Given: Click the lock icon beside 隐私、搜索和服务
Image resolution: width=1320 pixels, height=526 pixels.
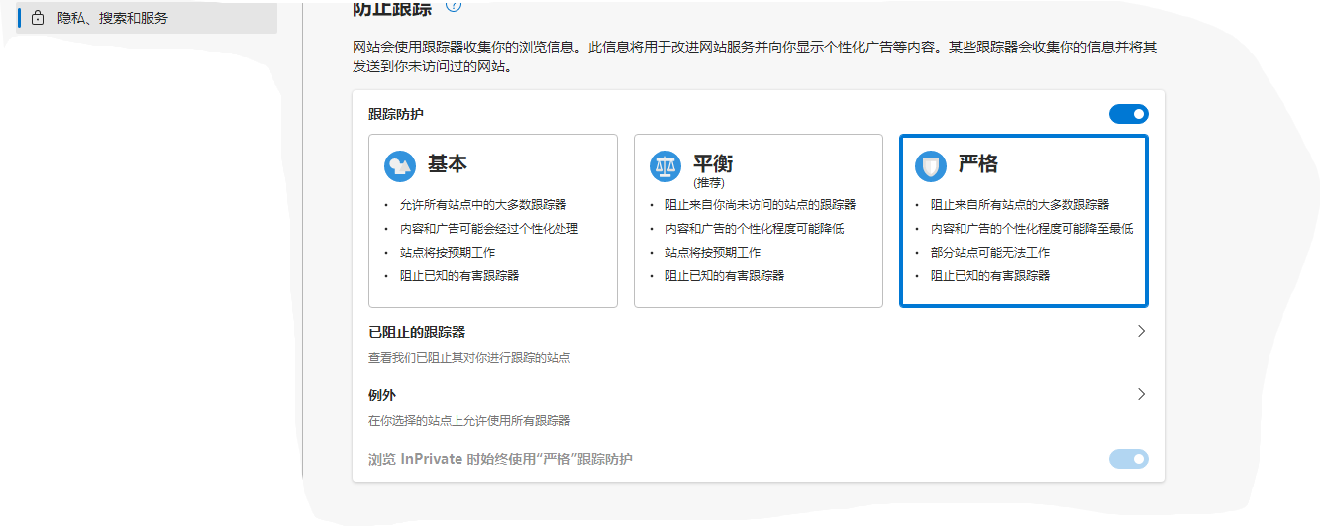Looking at the screenshot, I should click(x=38, y=18).
